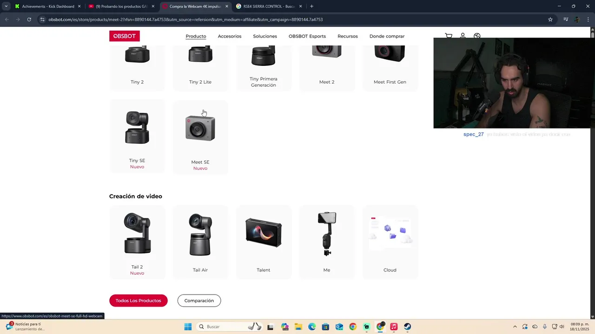Click the taskbar clock and date

tap(580, 327)
